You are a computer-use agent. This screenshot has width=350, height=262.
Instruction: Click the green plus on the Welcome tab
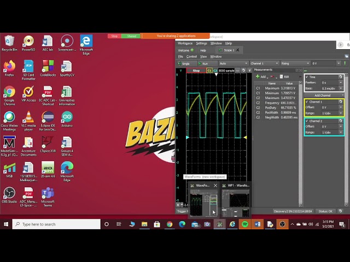tap(192, 50)
